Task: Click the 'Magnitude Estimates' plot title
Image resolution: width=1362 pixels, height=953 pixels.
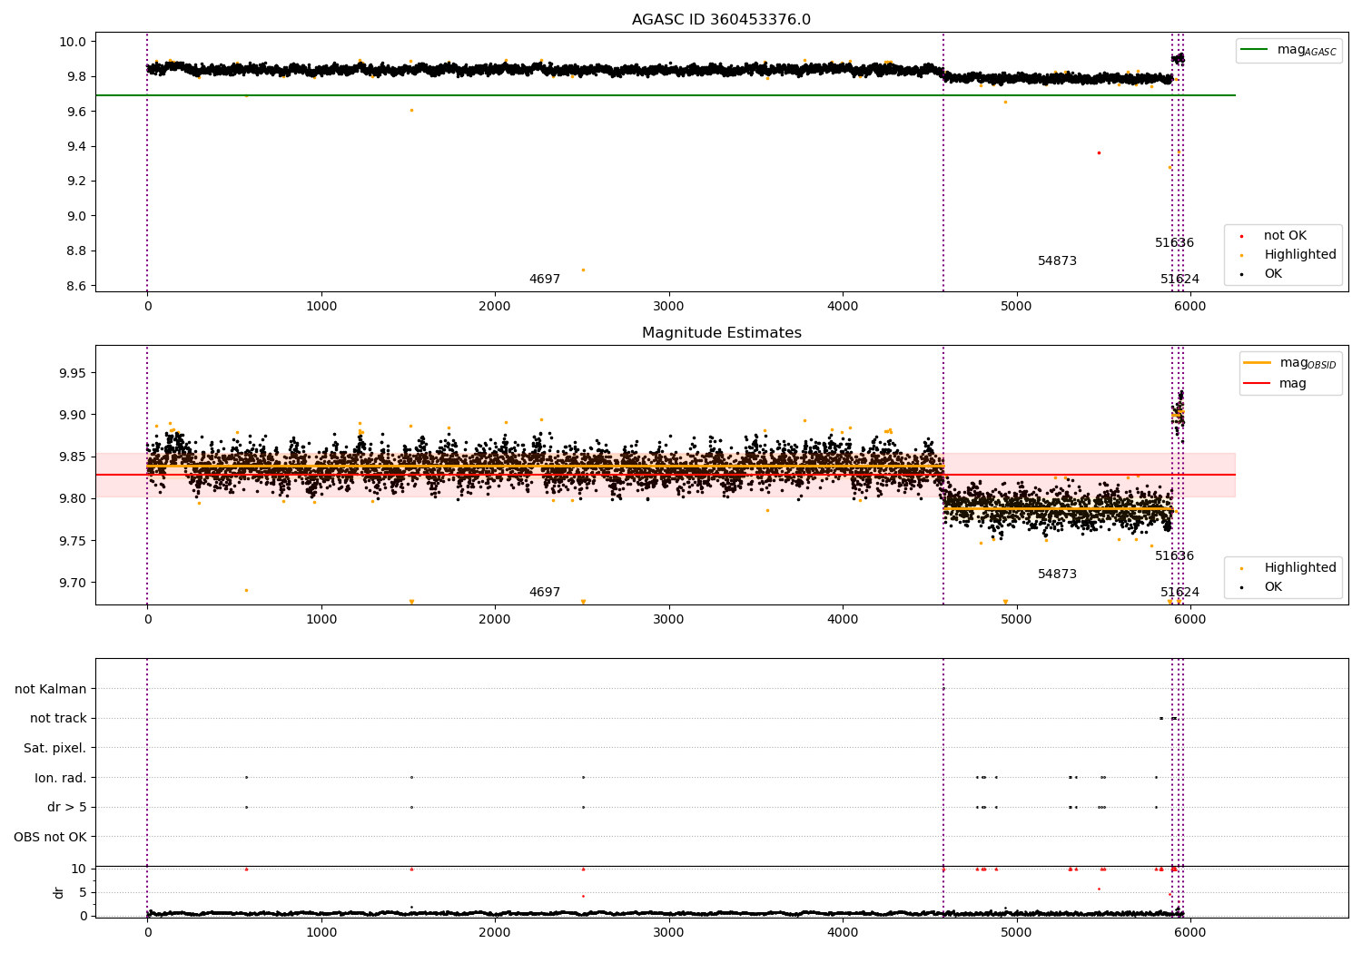Action: (x=722, y=333)
